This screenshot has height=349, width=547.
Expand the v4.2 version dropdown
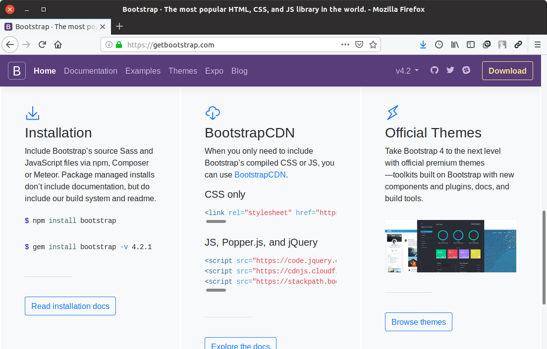click(x=407, y=71)
